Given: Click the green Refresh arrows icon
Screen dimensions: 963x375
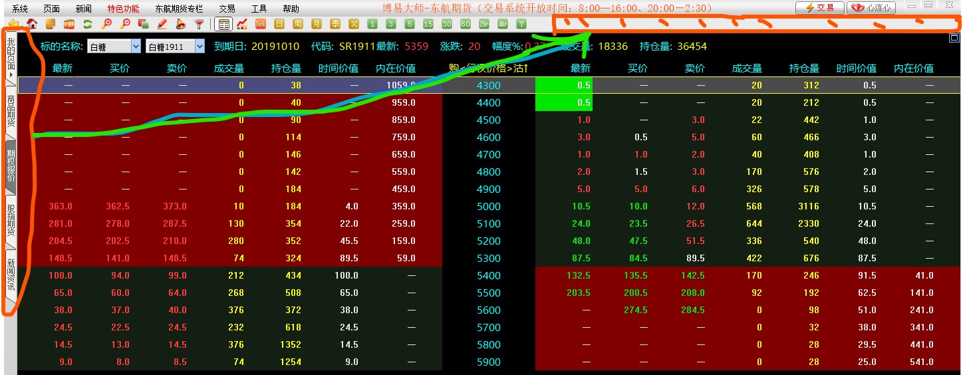Looking at the screenshot, I should 87,24.
